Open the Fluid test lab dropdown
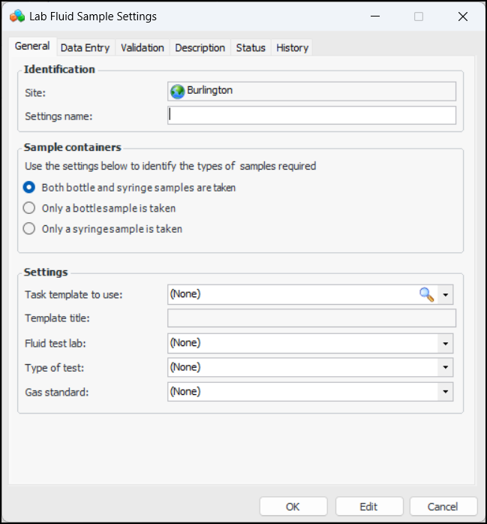The height and width of the screenshot is (524, 487). (x=446, y=343)
